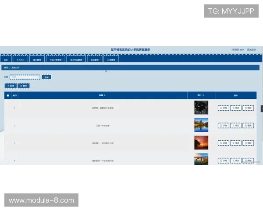This screenshot has width=263, height=211.
Task: Check the checkbox for row 2
Action: (7, 125)
